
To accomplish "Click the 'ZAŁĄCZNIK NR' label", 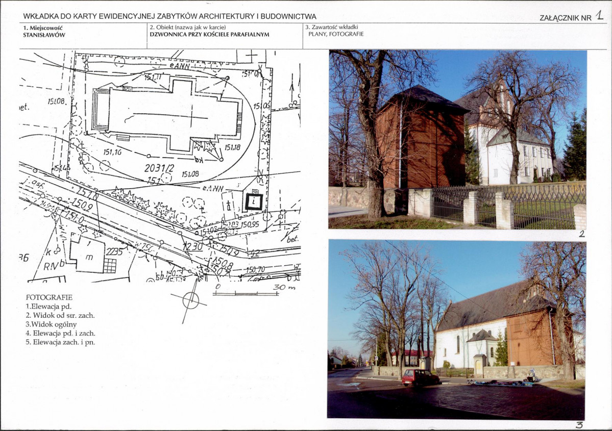I will (565, 17).
